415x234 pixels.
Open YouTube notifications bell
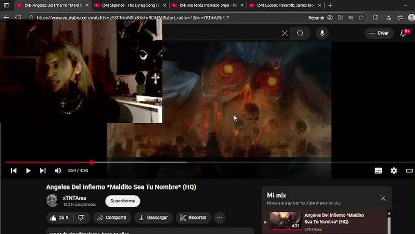[403, 33]
